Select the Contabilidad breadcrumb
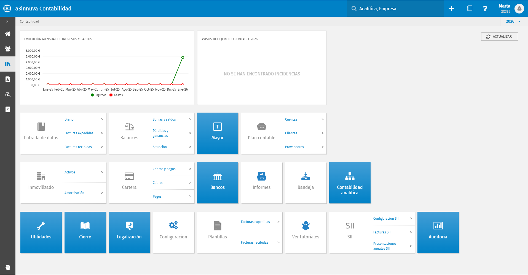Screen dimensions: 528x275 29,21
